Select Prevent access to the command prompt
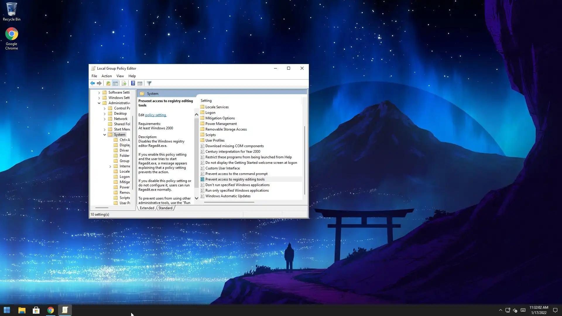The image size is (562, 316). point(236,174)
